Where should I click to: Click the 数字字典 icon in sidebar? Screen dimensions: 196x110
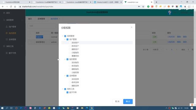coord(7,53)
